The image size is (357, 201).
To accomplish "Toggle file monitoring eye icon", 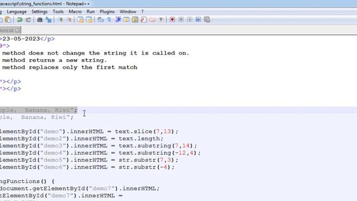I will pos(161,20).
